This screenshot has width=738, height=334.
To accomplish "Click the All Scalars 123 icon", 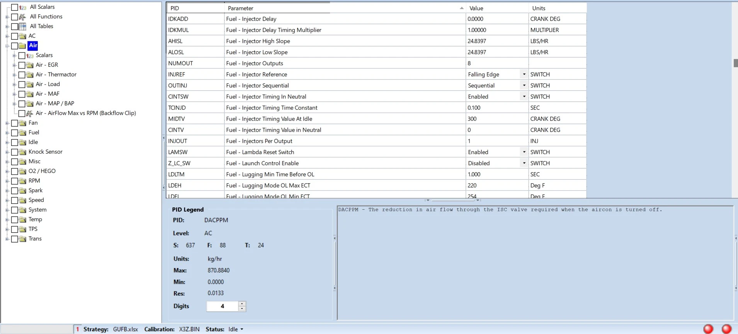I will [x=23, y=7].
